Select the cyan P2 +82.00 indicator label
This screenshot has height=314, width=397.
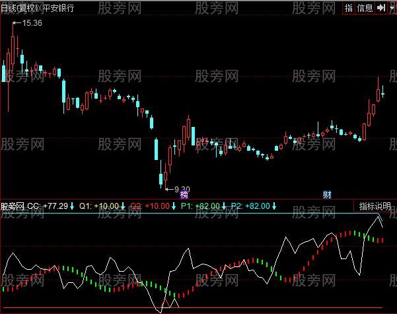[x=250, y=206]
